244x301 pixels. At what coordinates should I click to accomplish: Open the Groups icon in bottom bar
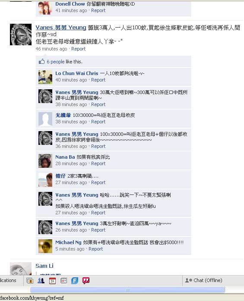41,281
